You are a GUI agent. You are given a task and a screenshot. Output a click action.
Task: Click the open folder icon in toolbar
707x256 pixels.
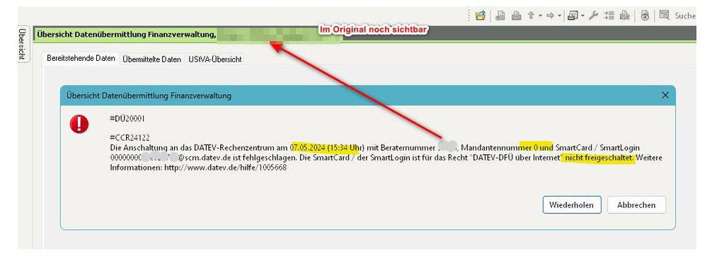coord(481,16)
